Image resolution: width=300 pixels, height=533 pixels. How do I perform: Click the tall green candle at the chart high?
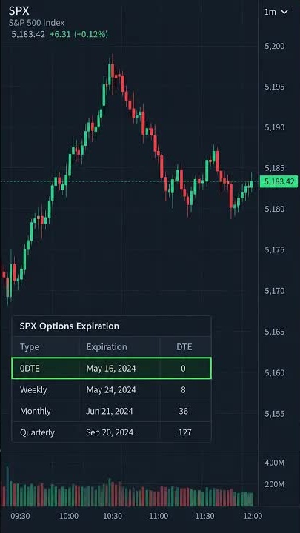click(x=110, y=74)
